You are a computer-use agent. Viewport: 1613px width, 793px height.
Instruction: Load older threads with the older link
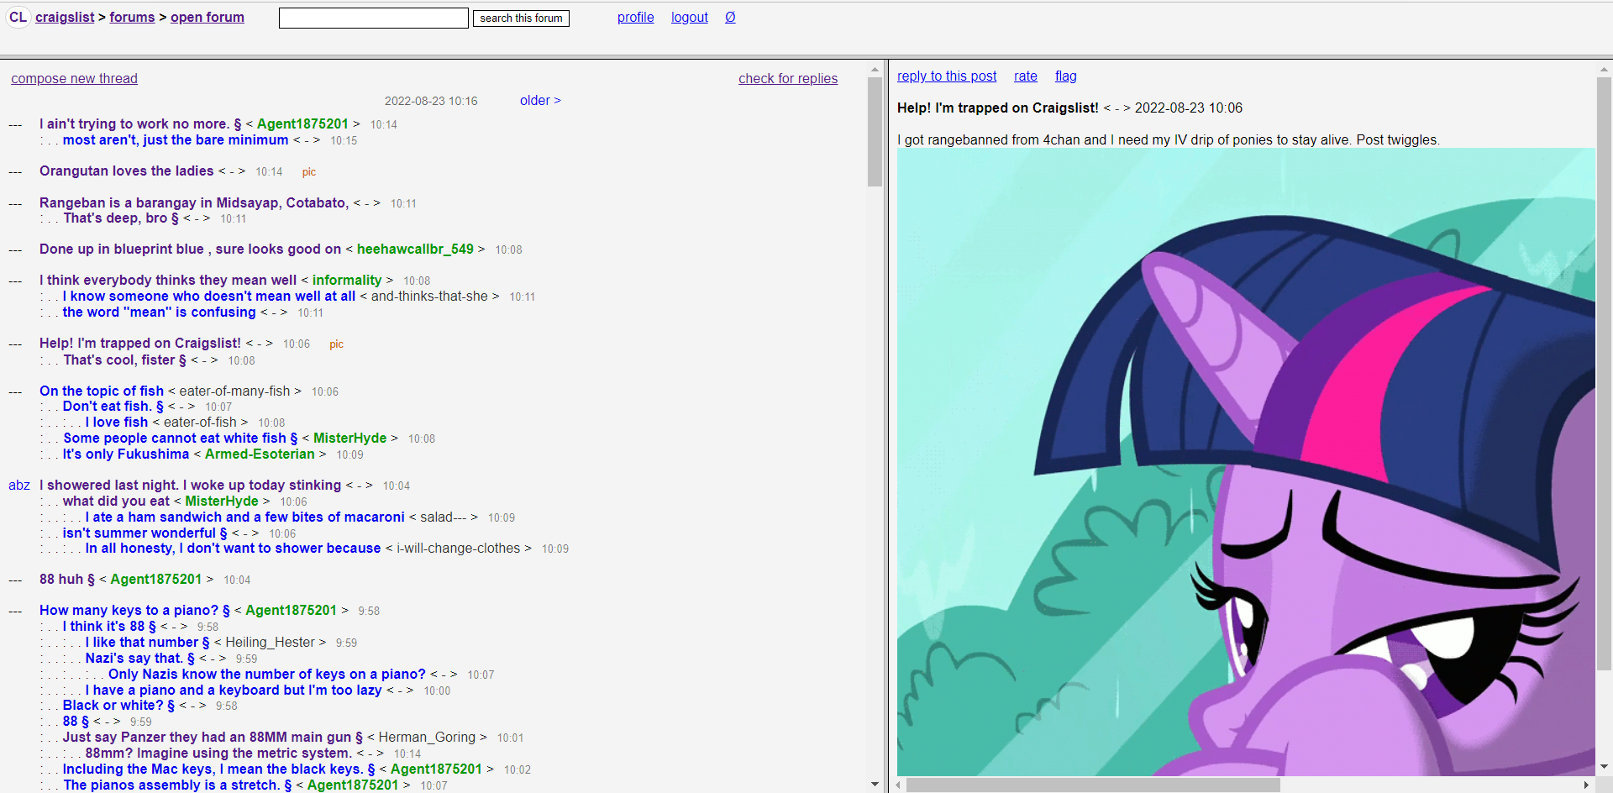[x=540, y=100]
